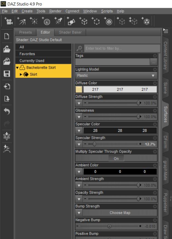Save scene floppy disk icon
This screenshot has height=239, width=172.
(7, 74)
